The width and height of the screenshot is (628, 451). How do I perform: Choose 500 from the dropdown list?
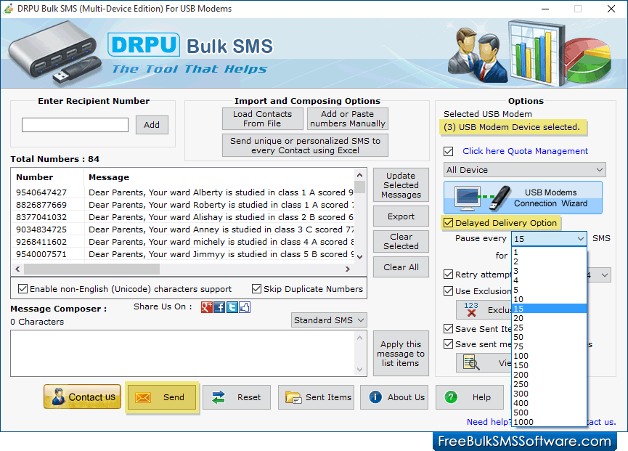click(x=549, y=413)
